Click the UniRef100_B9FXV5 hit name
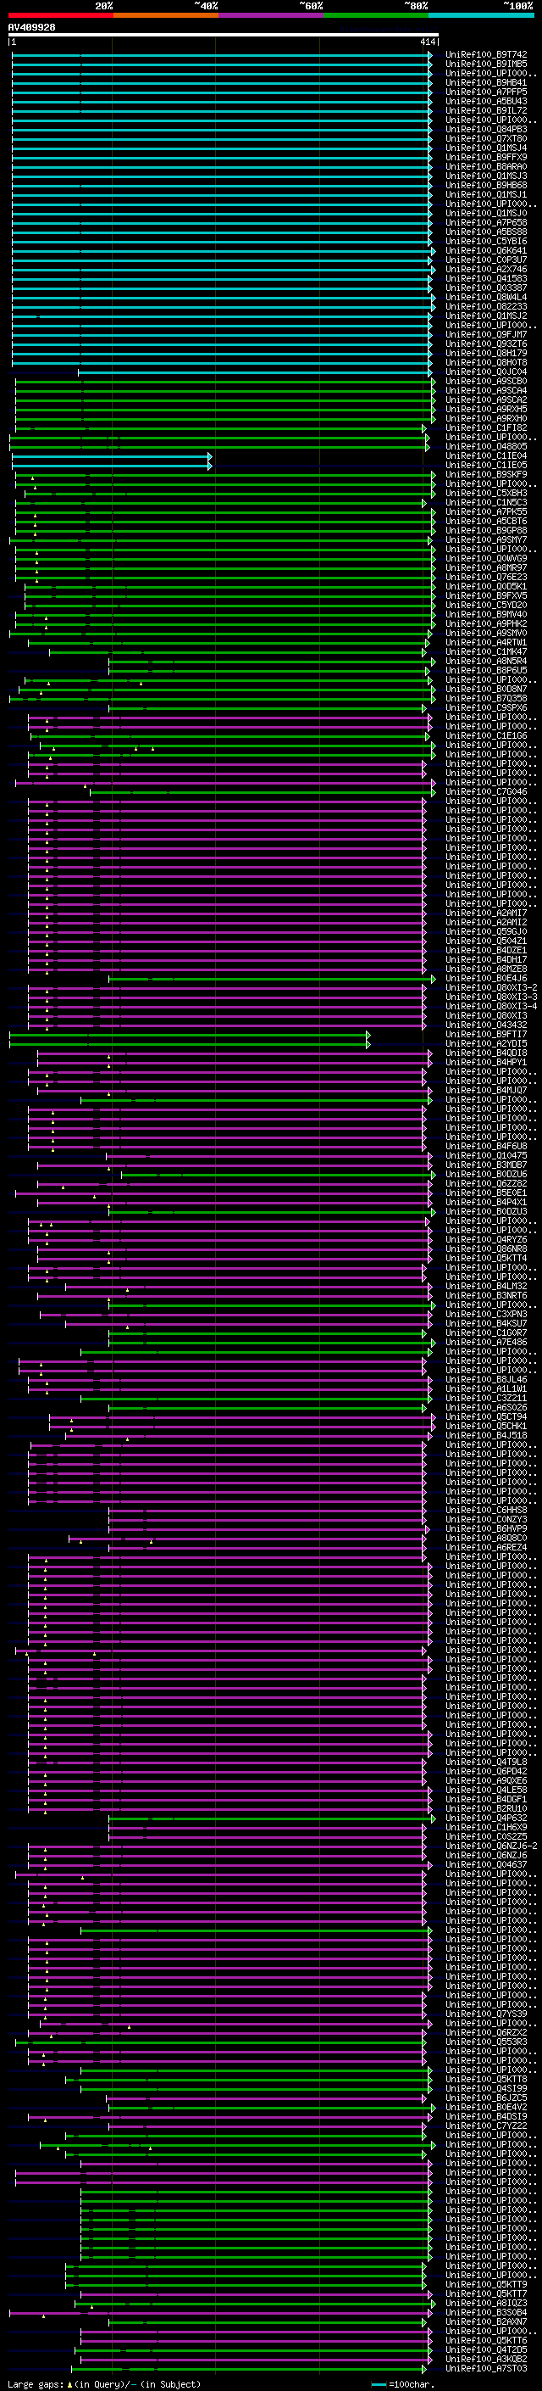The width and height of the screenshot is (542, 2391). (486, 596)
